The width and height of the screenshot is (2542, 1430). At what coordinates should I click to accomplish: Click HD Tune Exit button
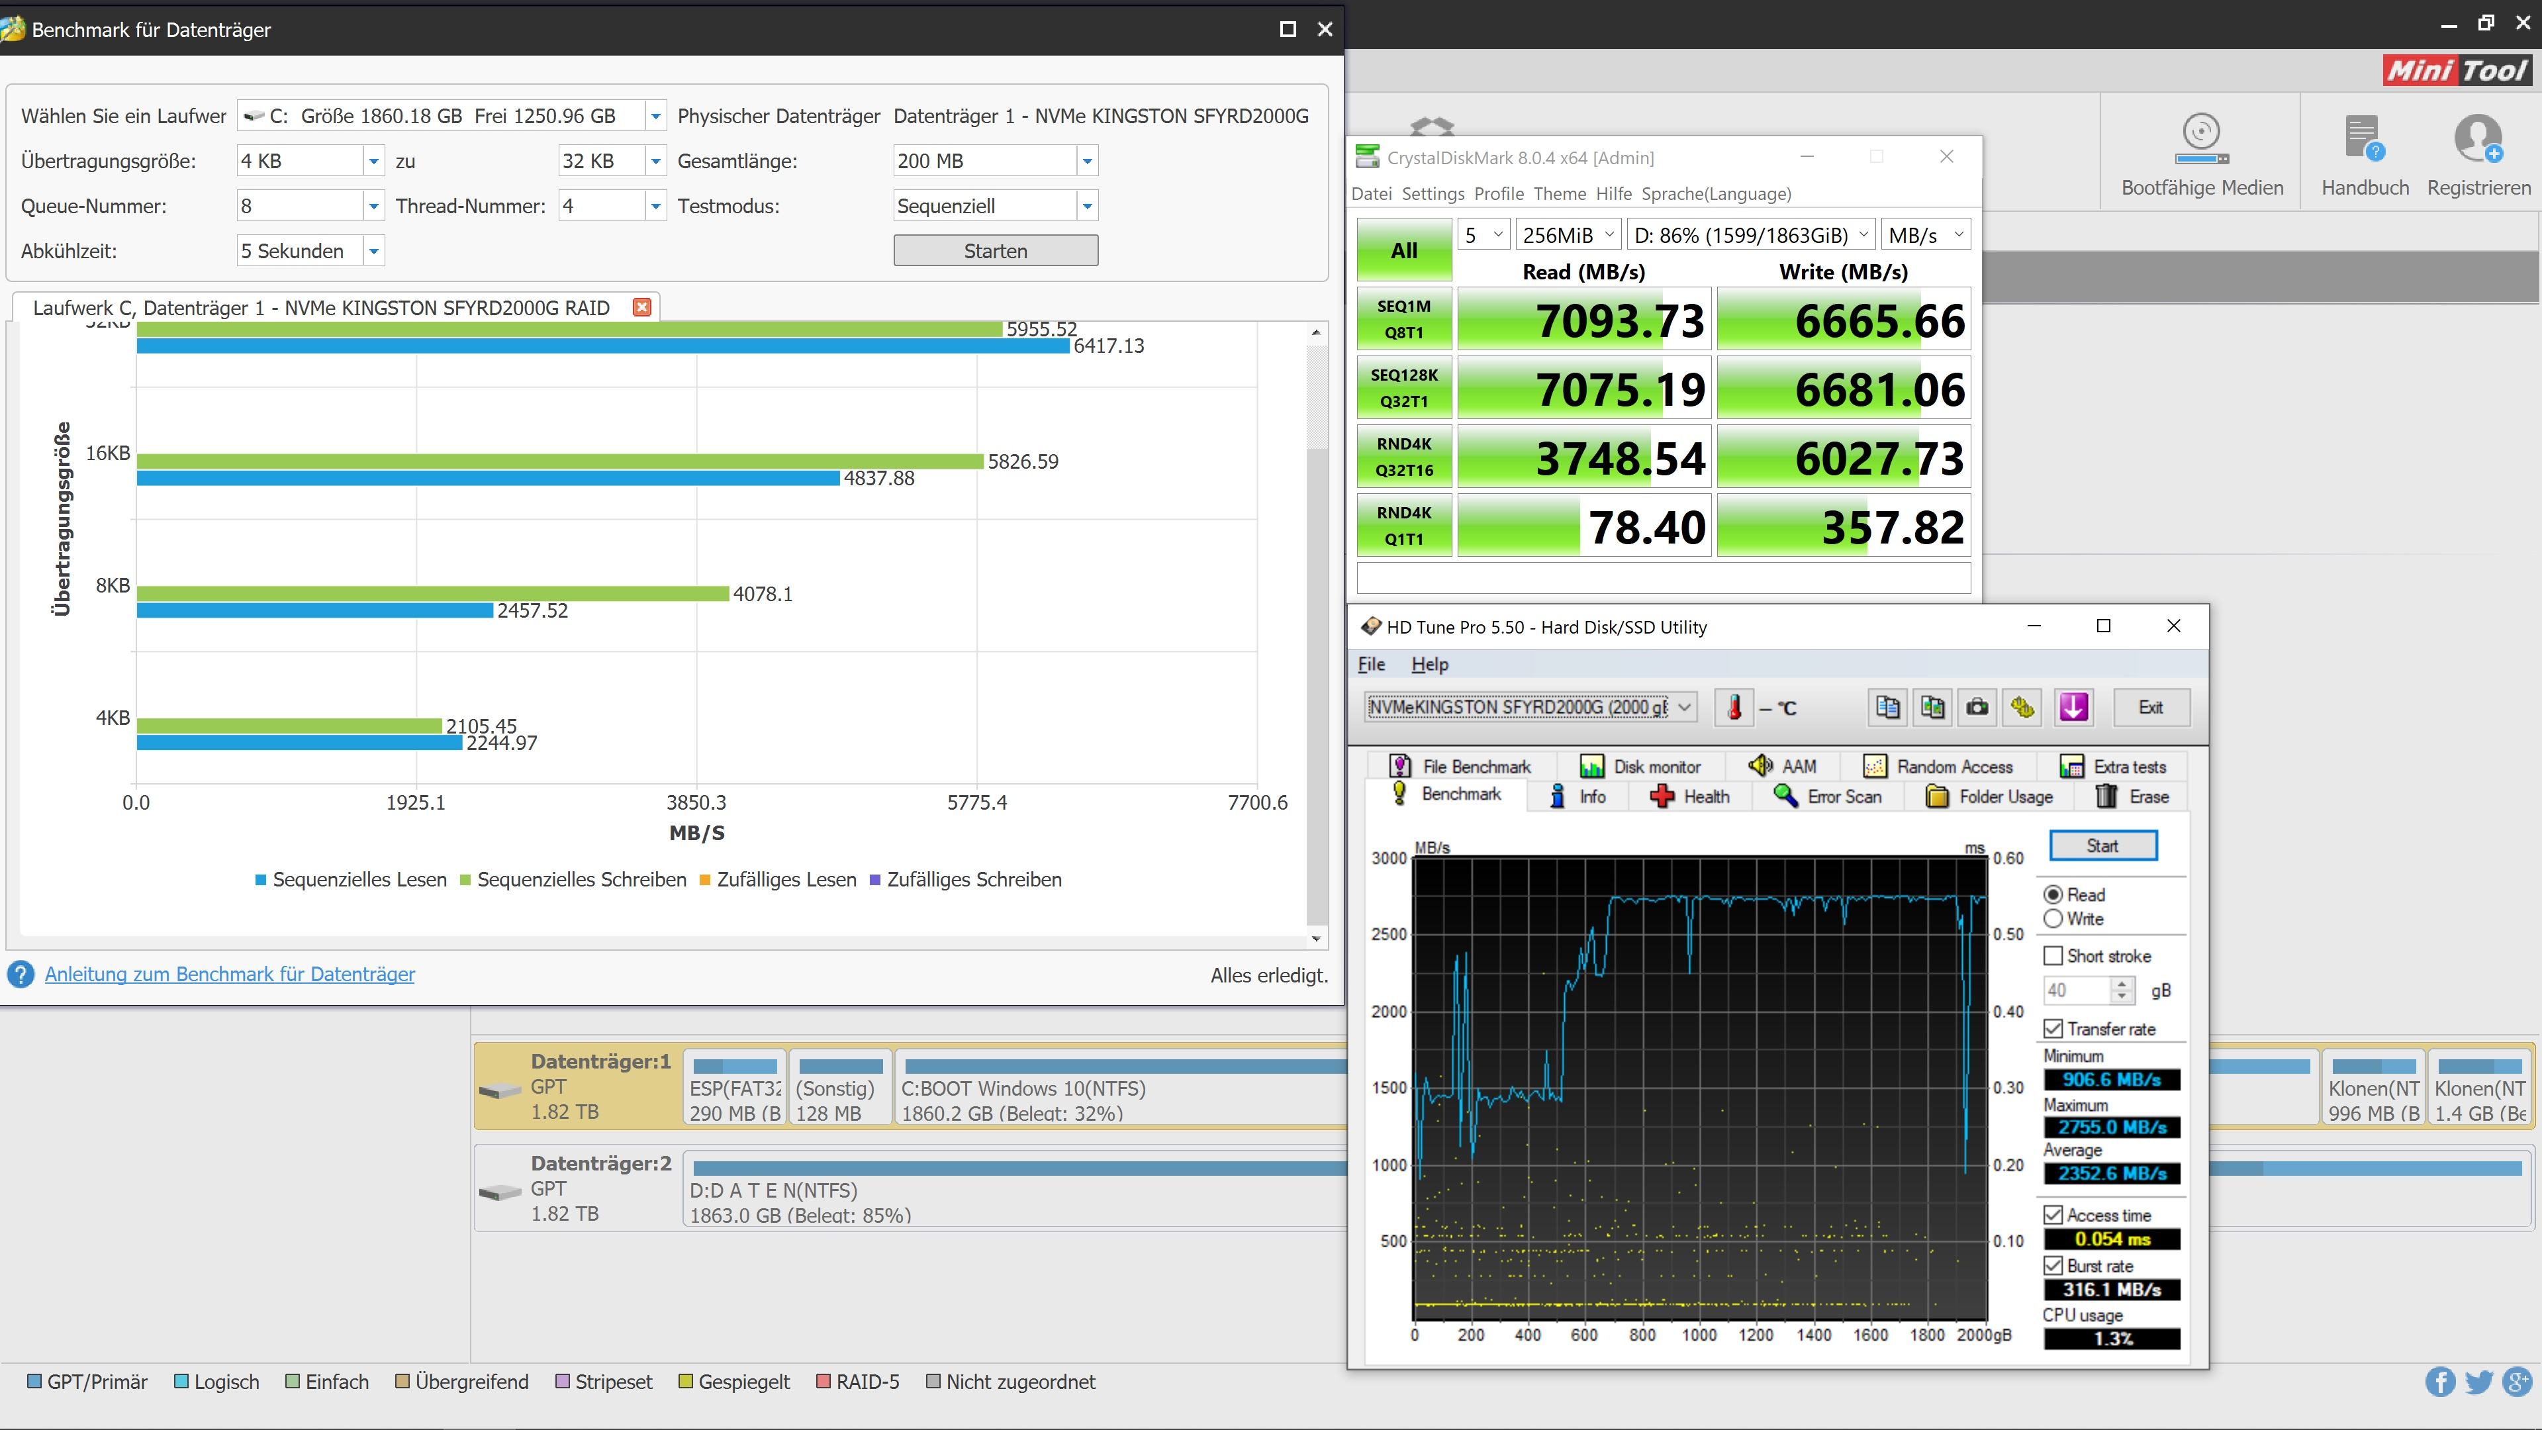2150,706
